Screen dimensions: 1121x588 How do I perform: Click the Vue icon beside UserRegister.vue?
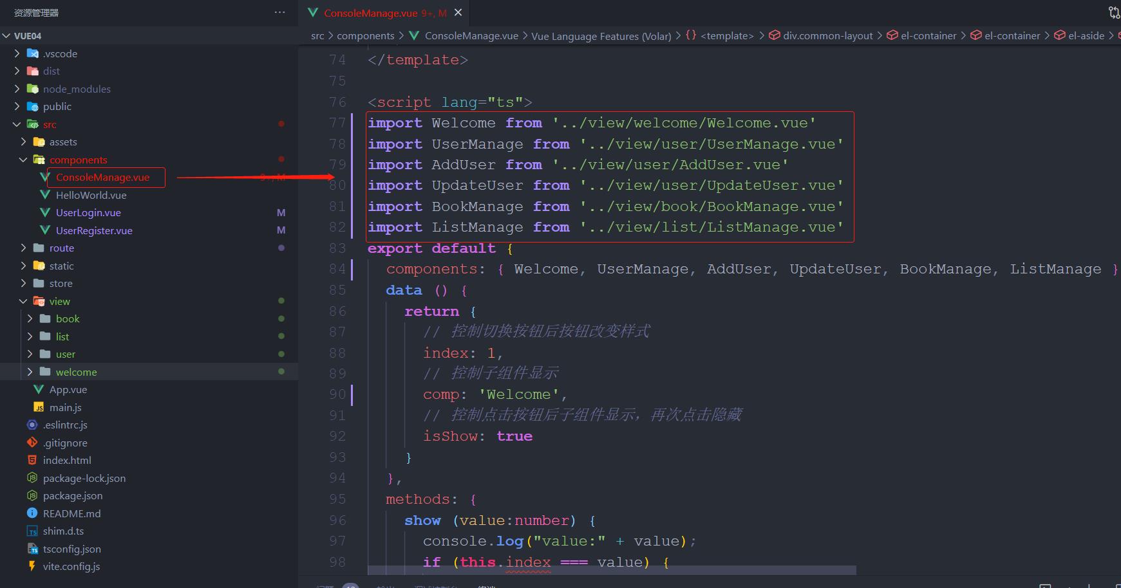[x=45, y=230]
